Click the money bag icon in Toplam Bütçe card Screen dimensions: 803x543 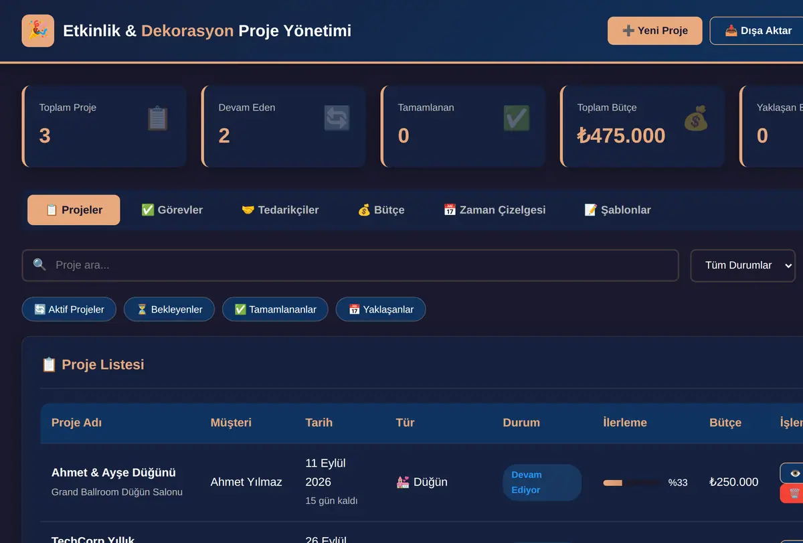696,119
